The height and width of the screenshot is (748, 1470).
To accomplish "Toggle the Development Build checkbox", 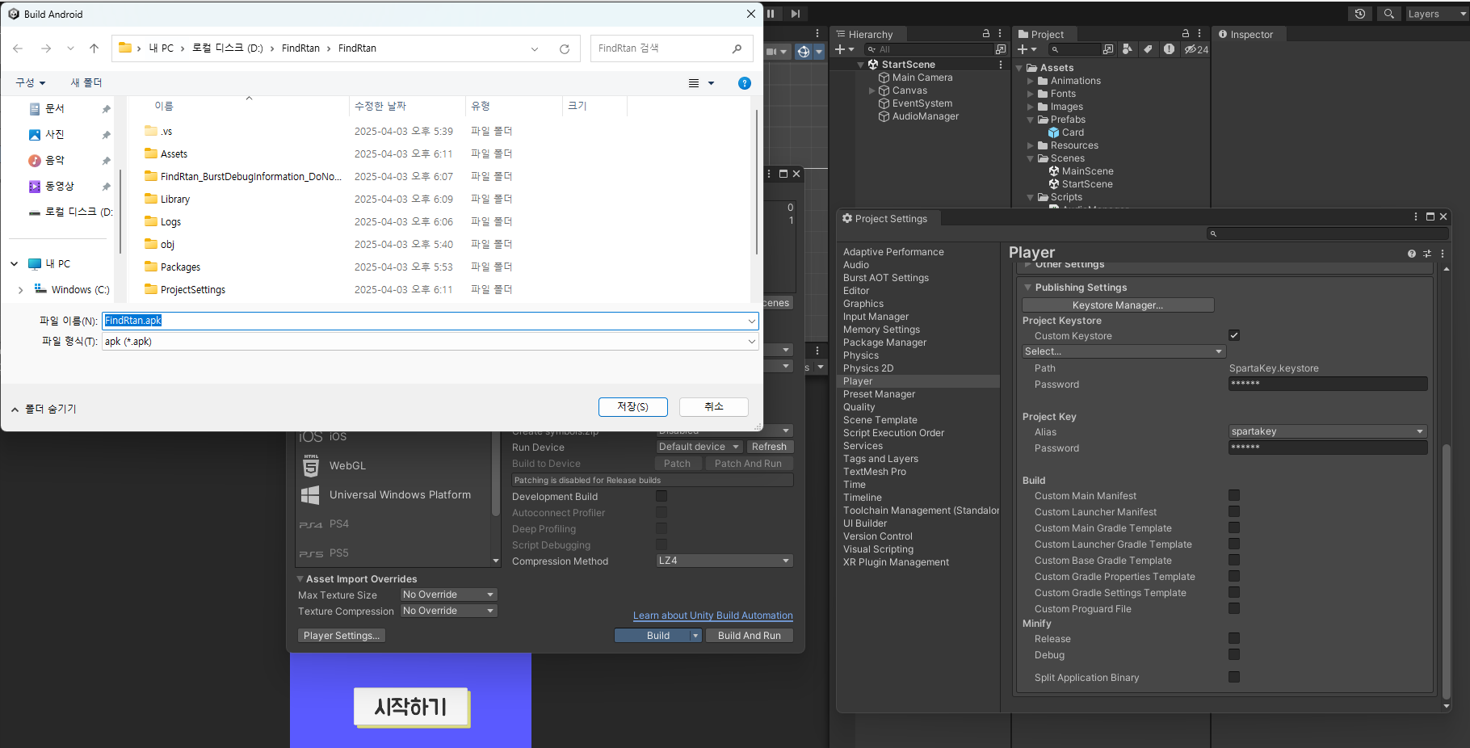I will 661,496.
